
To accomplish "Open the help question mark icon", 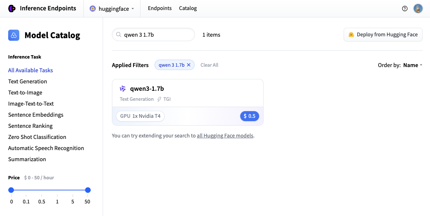I will coord(404,9).
